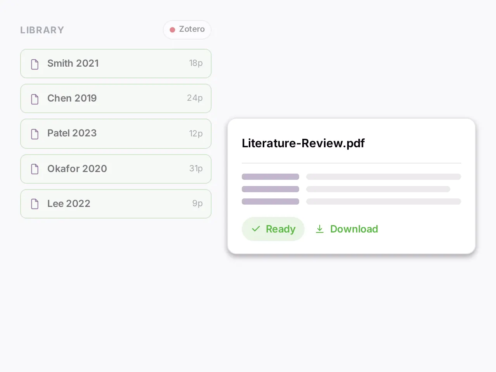Click the document icon beside Chen 2019

[x=35, y=99]
